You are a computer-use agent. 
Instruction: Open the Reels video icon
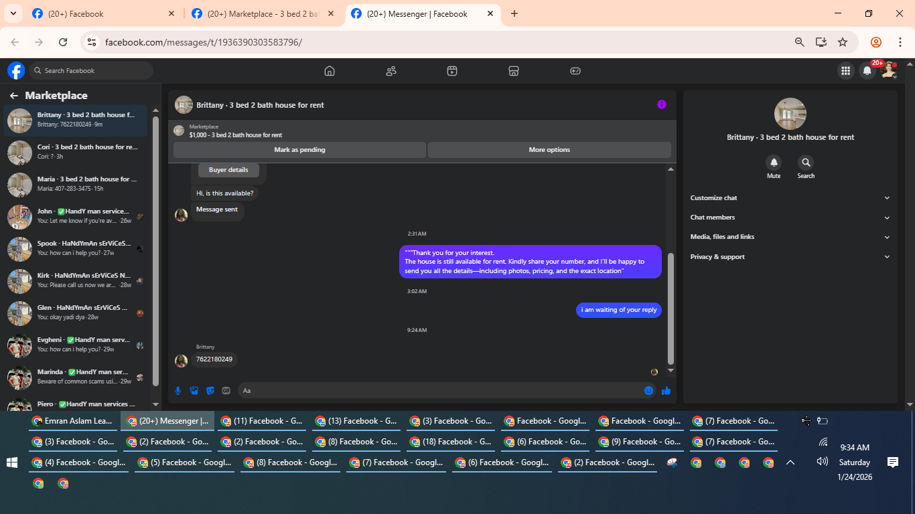(452, 71)
